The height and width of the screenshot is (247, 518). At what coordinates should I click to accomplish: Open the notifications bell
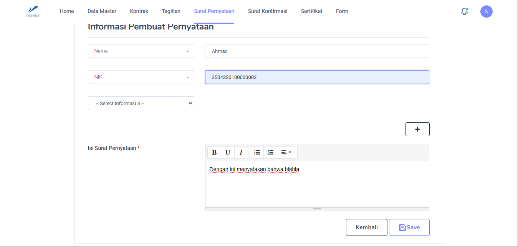click(464, 12)
